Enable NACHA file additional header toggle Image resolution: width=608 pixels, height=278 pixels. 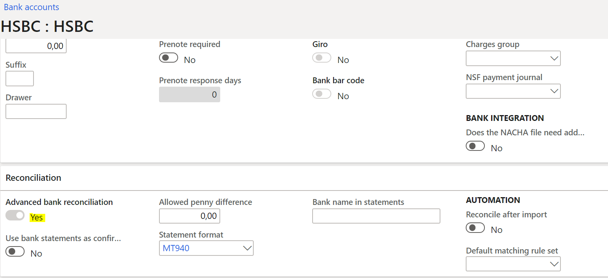click(475, 146)
